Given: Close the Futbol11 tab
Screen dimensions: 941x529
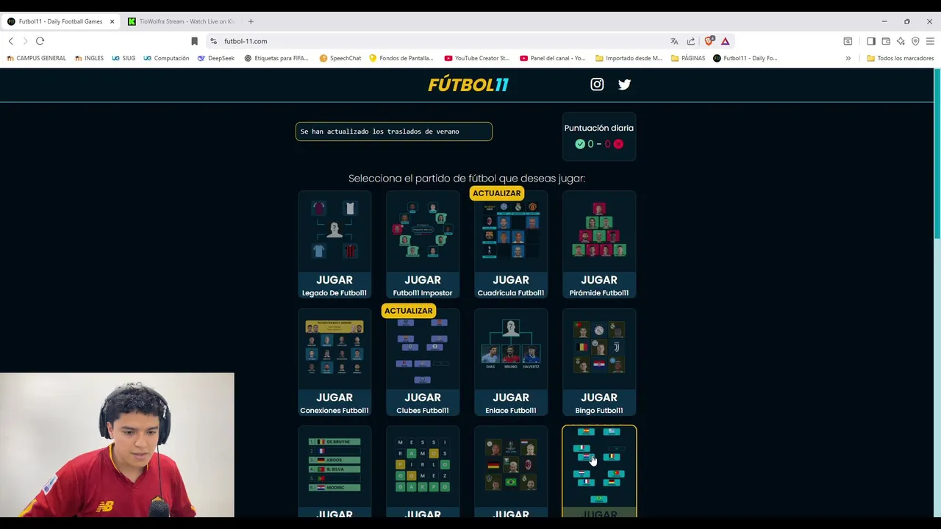Looking at the screenshot, I should click(x=112, y=21).
